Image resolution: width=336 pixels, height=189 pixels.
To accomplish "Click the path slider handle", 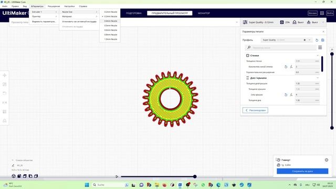I will (x=195, y=176).
